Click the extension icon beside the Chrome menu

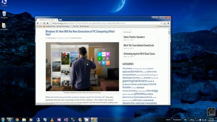click(165, 23)
